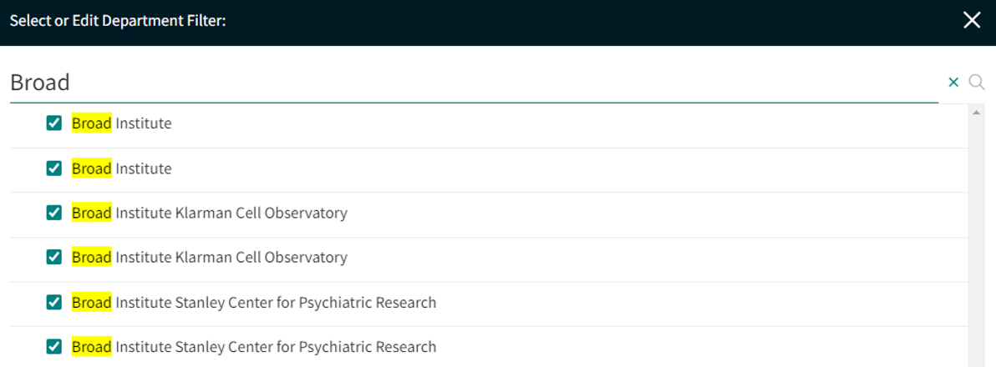Click into the department search field containing "Broad"

pyautogui.click(x=474, y=83)
